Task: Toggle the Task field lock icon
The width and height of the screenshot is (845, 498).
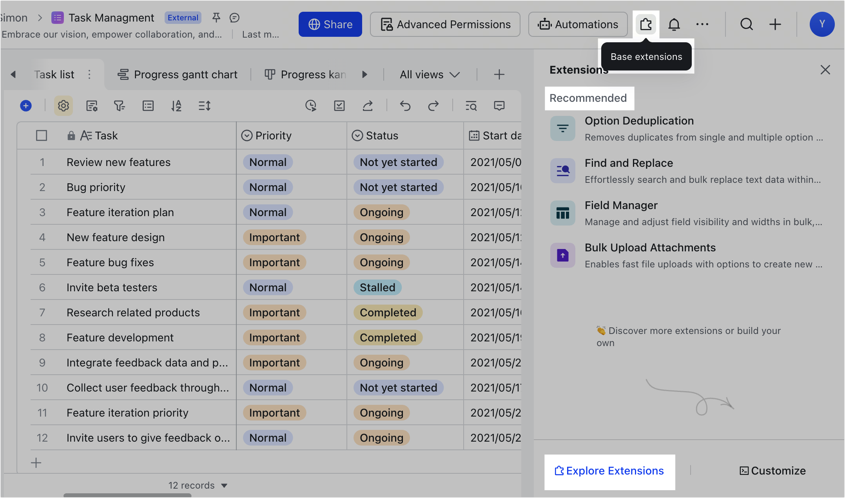Action: point(71,135)
